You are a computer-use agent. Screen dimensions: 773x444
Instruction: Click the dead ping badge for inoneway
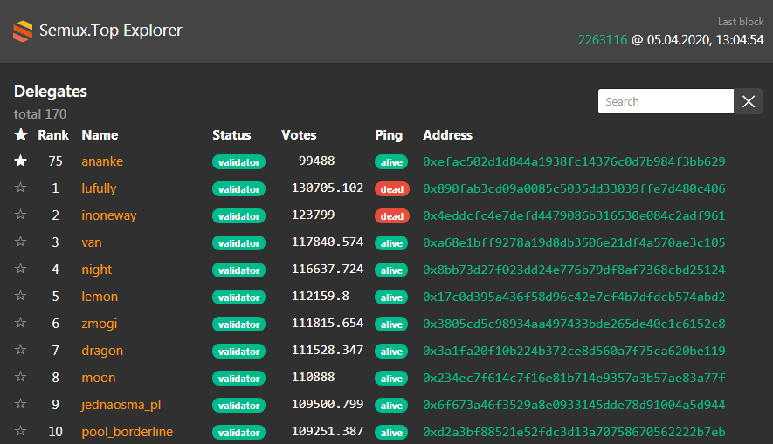point(392,216)
